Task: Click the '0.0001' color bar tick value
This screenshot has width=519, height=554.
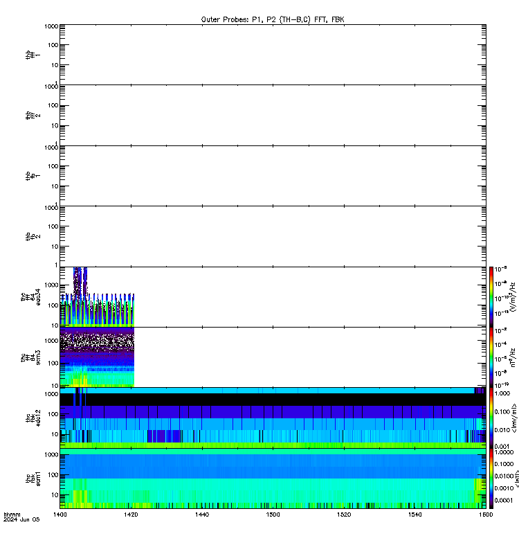Action: (504, 500)
